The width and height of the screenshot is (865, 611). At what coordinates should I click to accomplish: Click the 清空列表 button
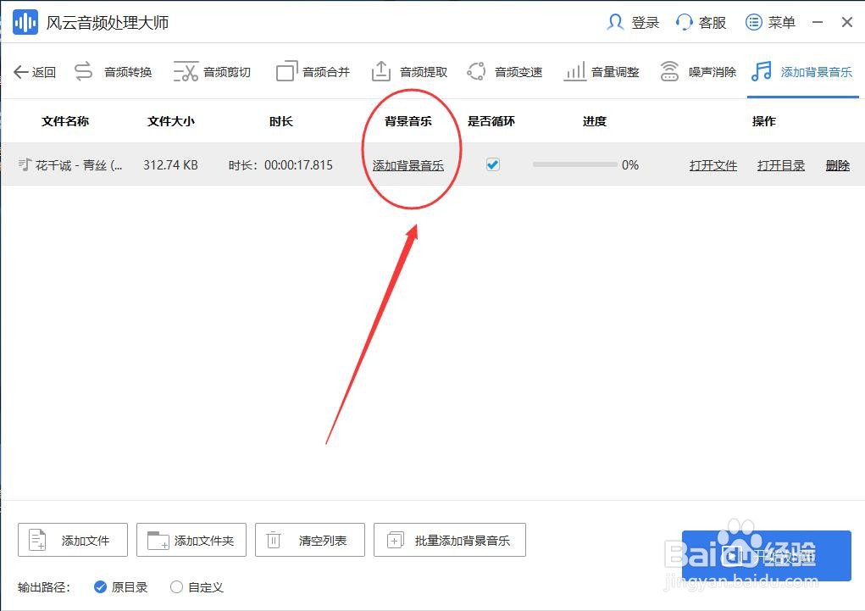point(310,540)
